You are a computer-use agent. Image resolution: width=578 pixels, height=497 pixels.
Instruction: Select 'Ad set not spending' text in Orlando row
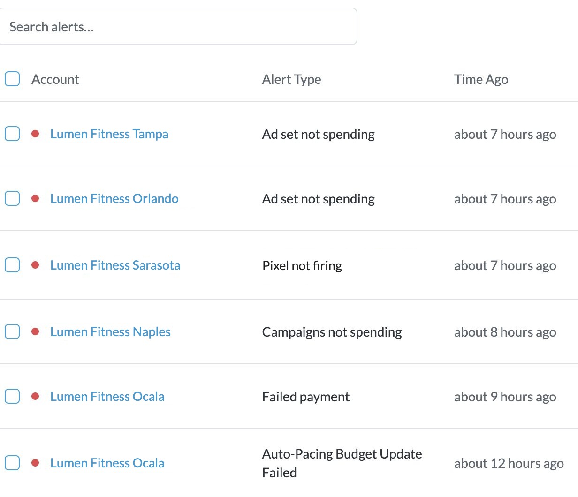click(x=319, y=199)
